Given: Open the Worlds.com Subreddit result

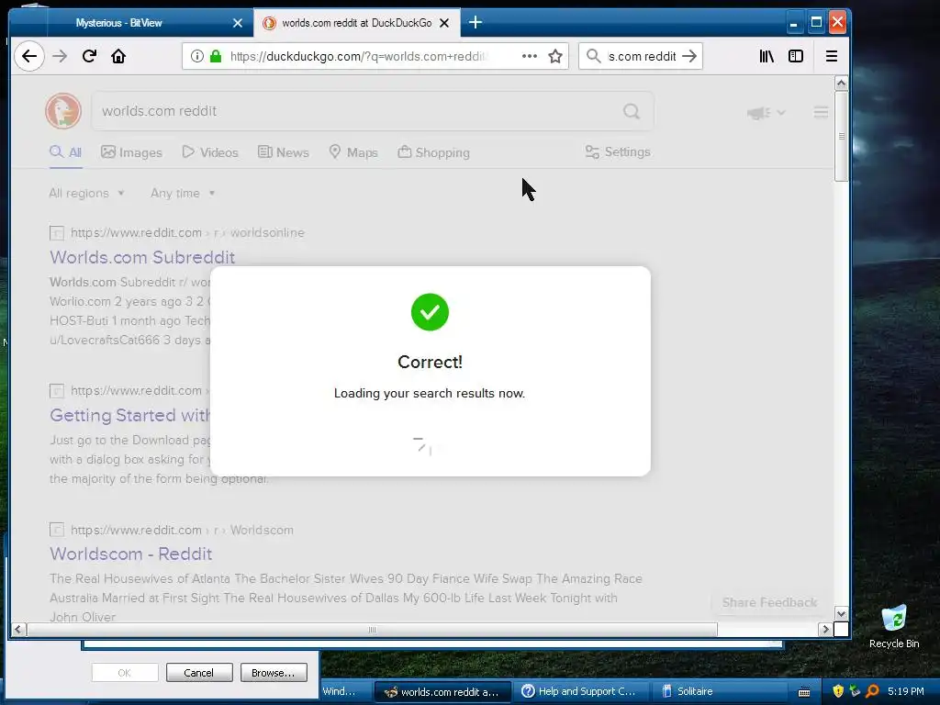Looking at the screenshot, I should (142, 257).
